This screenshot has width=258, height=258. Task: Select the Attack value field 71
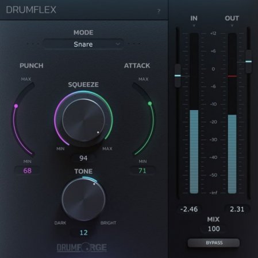[x=143, y=170]
